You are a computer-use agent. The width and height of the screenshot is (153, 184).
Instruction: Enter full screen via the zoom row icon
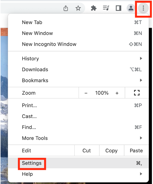pos(137,93)
